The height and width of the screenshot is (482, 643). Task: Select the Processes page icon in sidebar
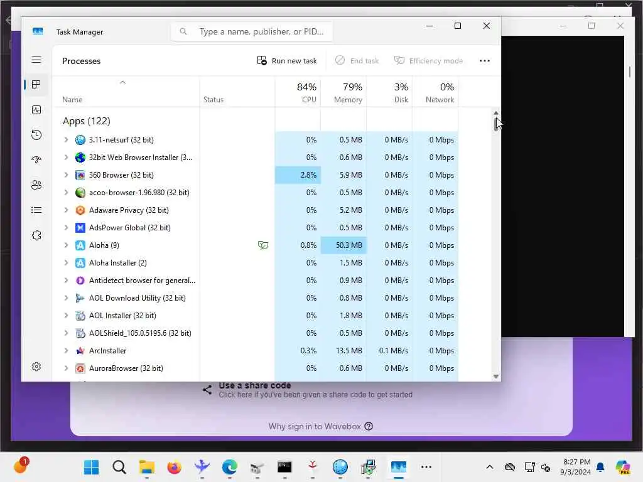tap(36, 85)
